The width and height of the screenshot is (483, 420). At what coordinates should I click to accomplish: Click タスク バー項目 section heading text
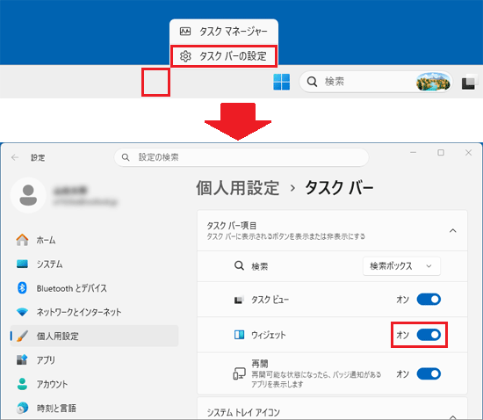[x=231, y=226]
